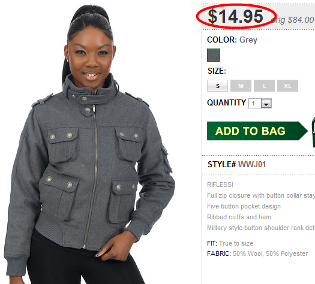Click the orig $84.00 price text
This screenshot has width=315, height=284.
tap(292, 20)
